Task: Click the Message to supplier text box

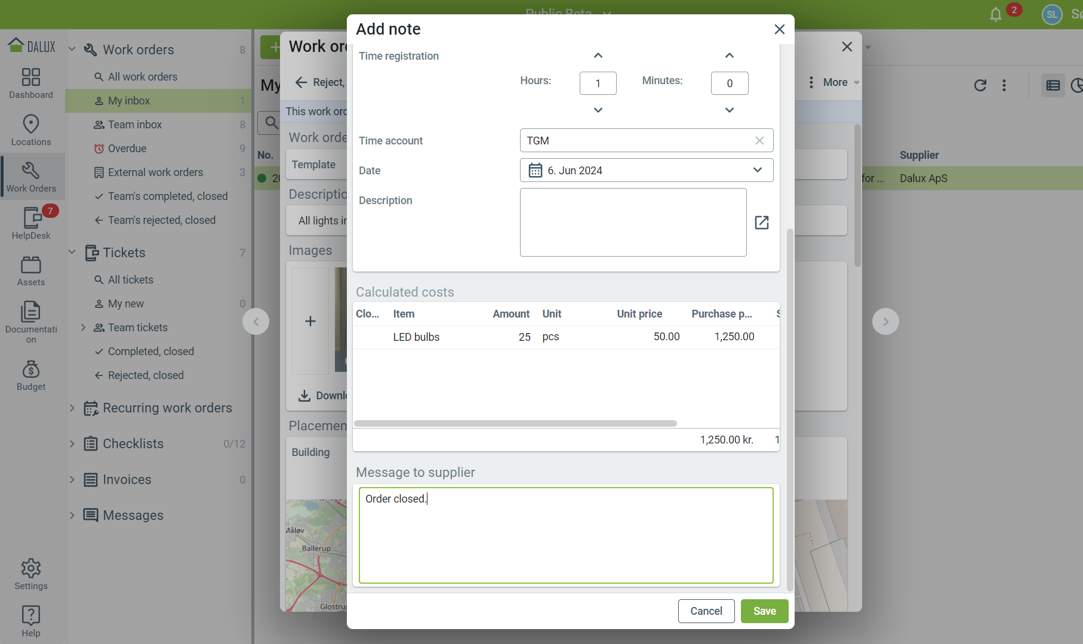Action: (x=565, y=535)
